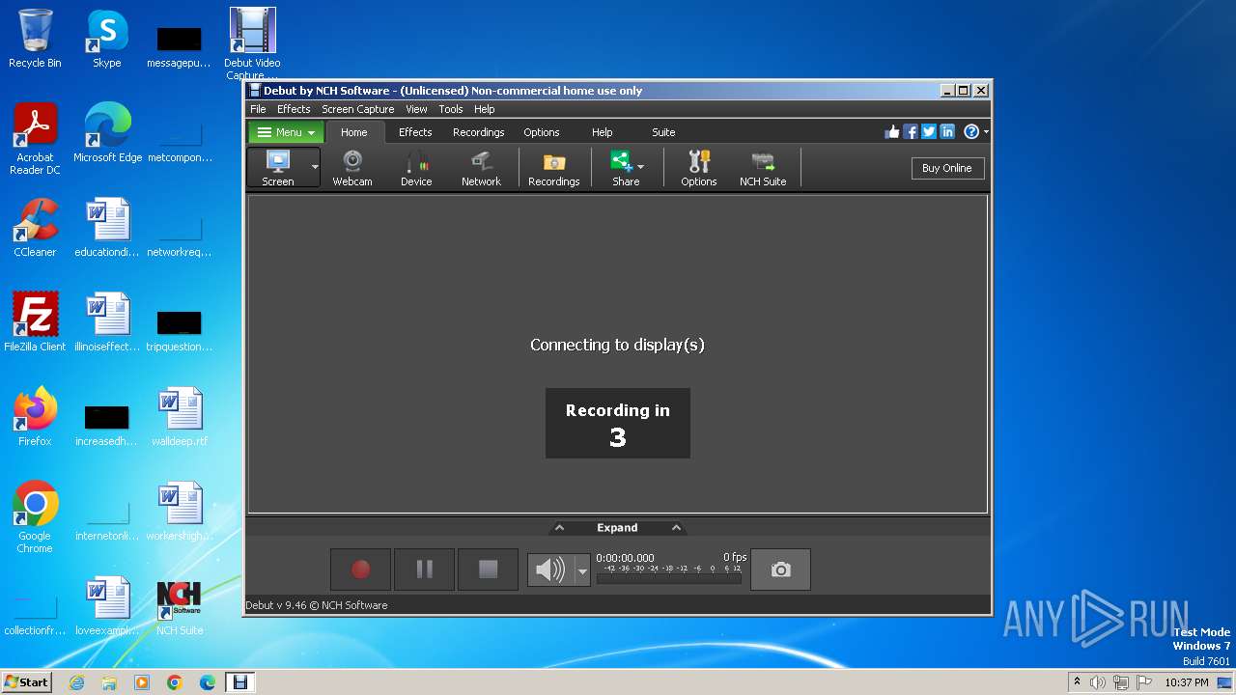Open Google Chrome desktop shortcut
The image size is (1236, 695).
point(35,517)
